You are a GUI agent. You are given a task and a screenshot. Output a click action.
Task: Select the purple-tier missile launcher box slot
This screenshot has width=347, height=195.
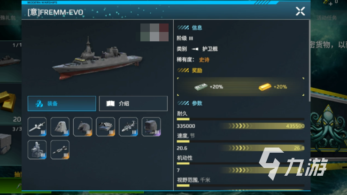pos(151,126)
